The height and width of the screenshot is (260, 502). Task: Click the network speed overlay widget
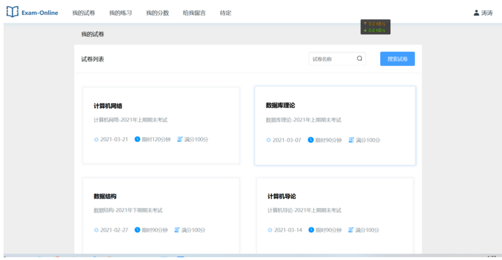point(375,27)
